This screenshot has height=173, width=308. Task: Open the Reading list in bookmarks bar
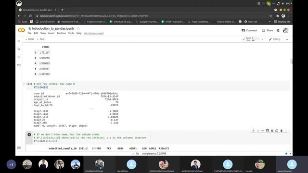click(x=282, y=22)
